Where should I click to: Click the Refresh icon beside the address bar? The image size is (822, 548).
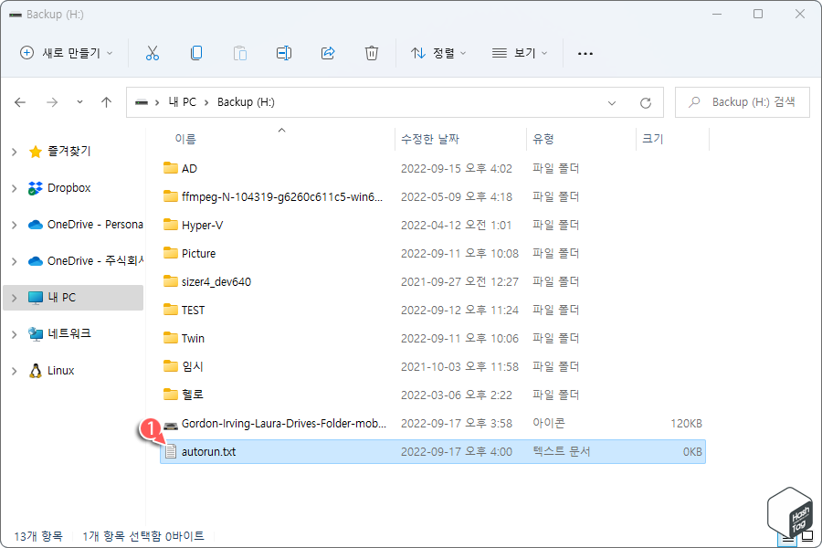click(647, 101)
